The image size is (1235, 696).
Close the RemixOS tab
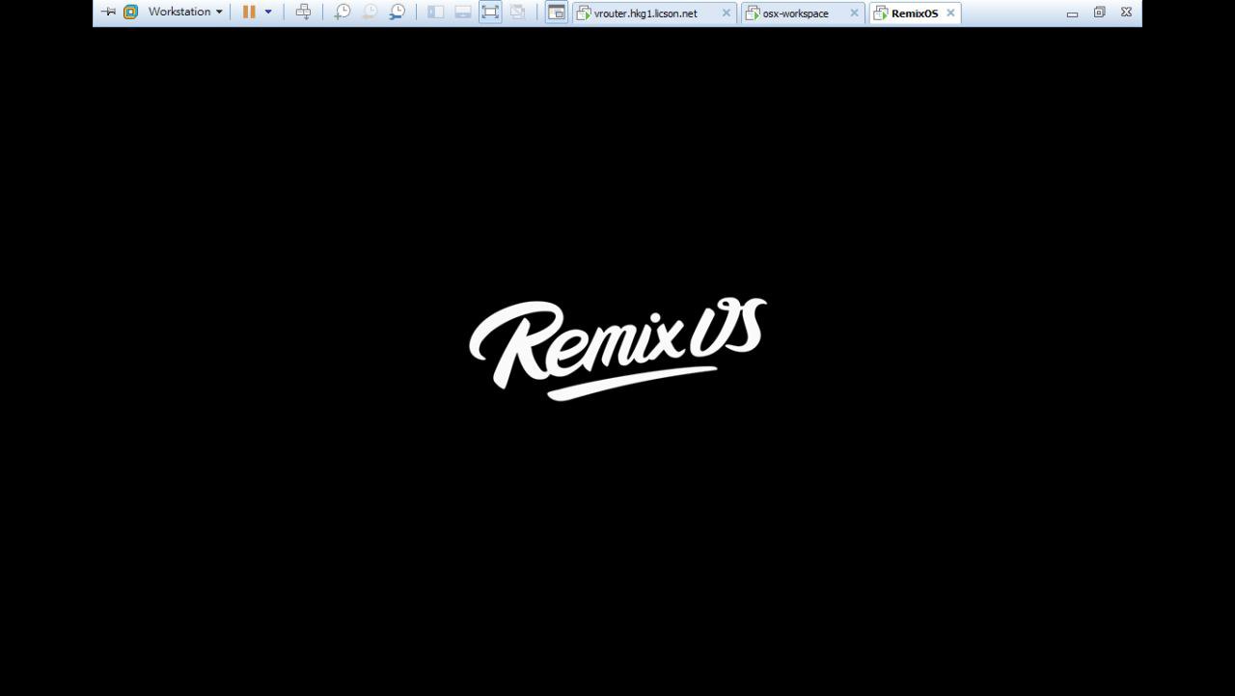950,13
